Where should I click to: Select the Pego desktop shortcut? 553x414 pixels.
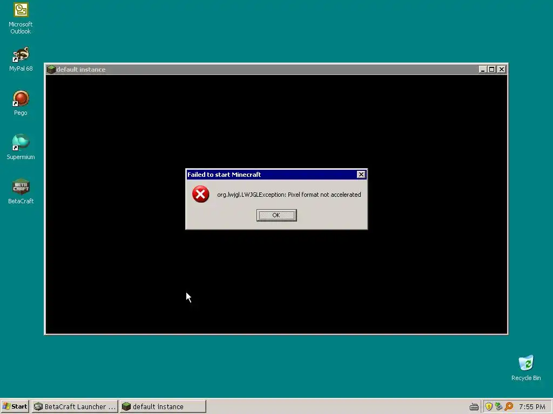click(x=21, y=103)
